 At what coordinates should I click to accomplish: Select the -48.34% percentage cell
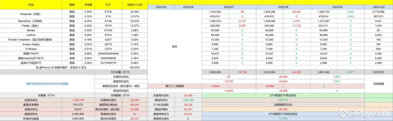[x=283, y=109]
